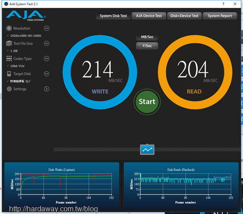Click the READ gauge label
Screen dimensions: 243x214
point(194,91)
